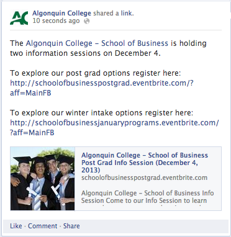
Task: Click the '?aff=MainFB' line of January programs link
Action: coord(32,133)
